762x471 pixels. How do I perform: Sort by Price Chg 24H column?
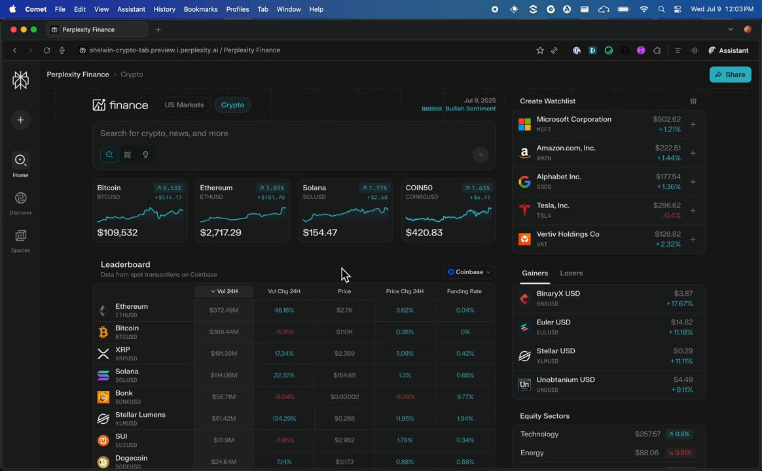[405, 291]
